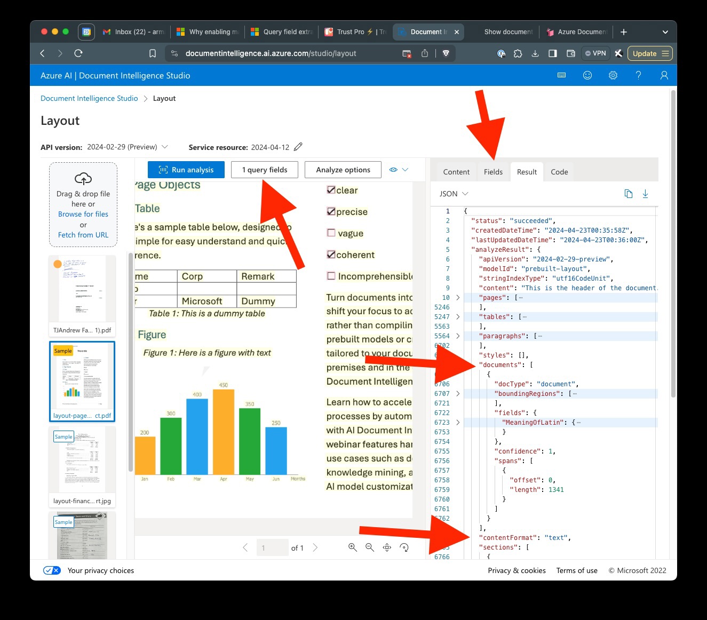Open the 1 query fields button

pyautogui.click(x=265, y=170)
